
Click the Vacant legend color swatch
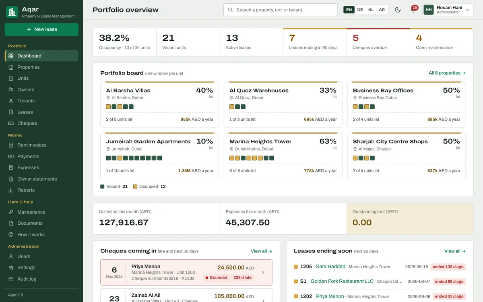[x=102, y=186]
